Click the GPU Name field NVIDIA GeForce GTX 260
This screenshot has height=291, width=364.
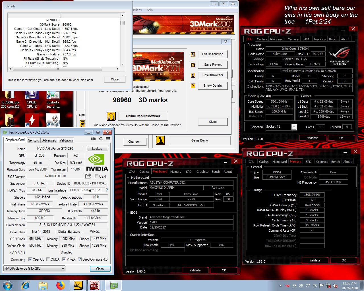55,149
